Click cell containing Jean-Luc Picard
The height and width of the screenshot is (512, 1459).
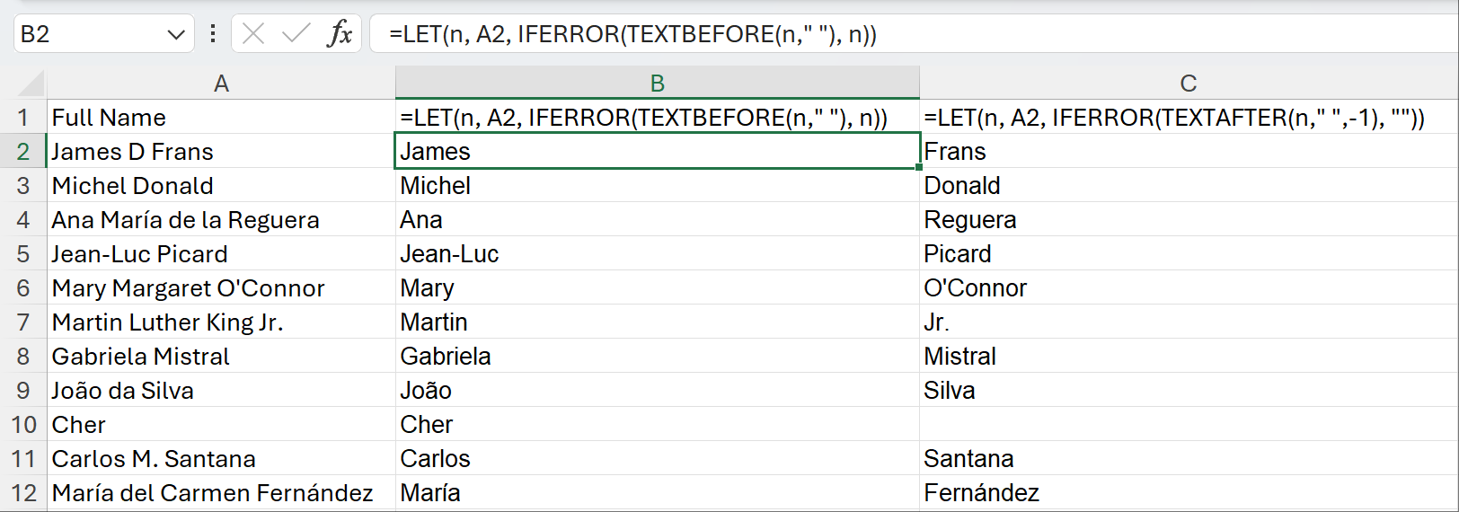(x=139, y=254)
